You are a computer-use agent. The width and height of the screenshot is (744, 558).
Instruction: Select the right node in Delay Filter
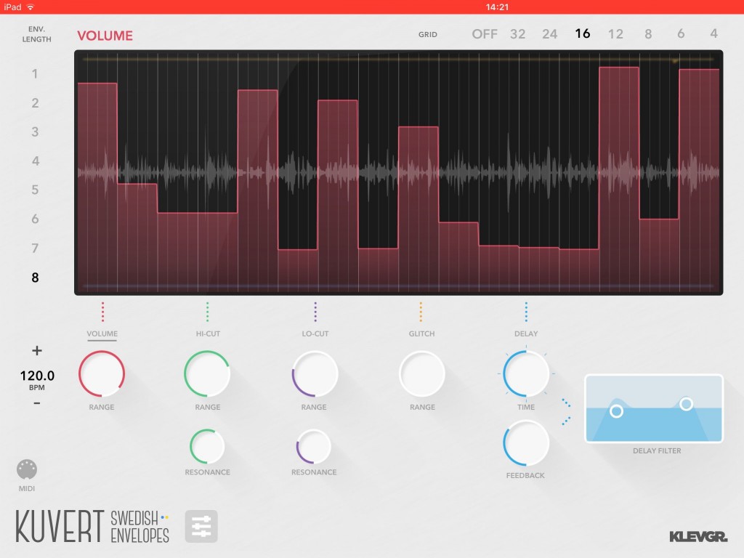[x=686, y=404]
